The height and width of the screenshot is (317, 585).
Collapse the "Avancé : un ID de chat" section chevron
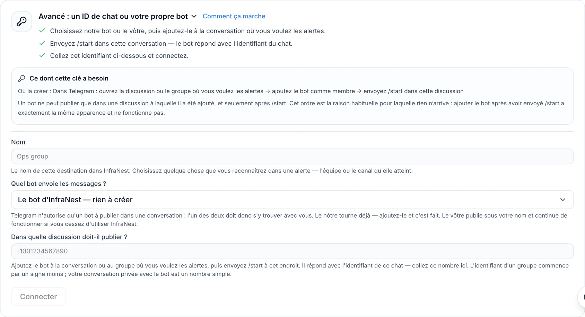pos(194,16)
